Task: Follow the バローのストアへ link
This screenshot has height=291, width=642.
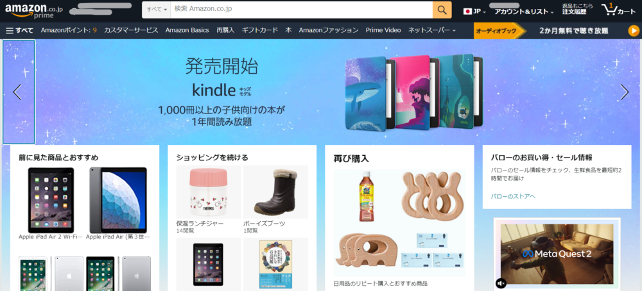Action: tap(513, 196)
